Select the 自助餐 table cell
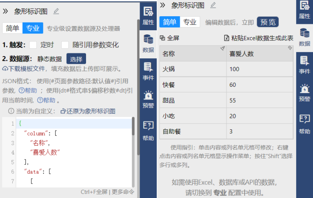 pos(193,132)
